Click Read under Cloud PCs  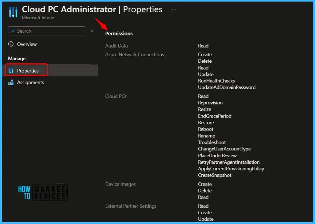tap(203, 96)
